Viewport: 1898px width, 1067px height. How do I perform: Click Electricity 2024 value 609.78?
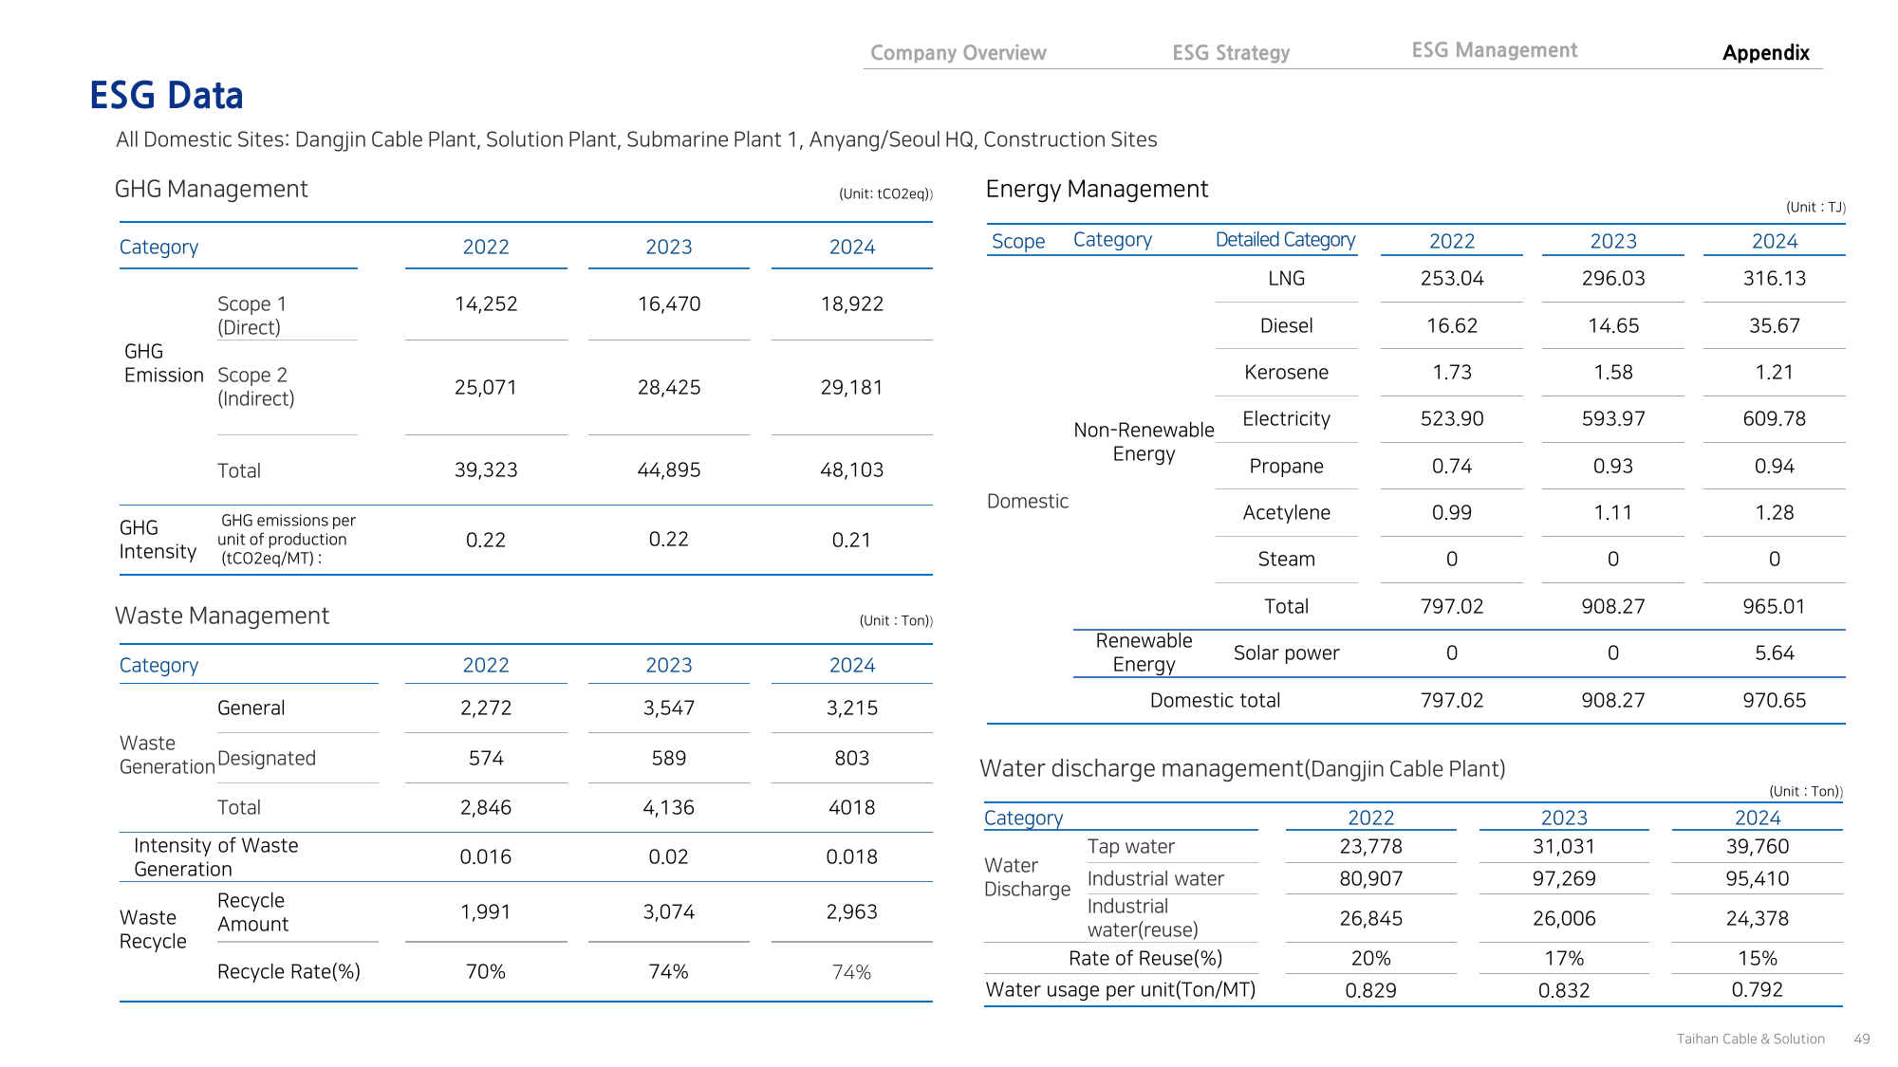coord(1775,418)
